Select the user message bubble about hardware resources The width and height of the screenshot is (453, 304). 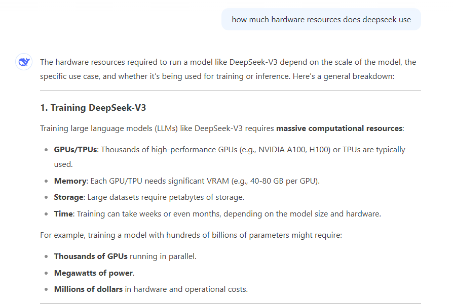tap(321, 19)
